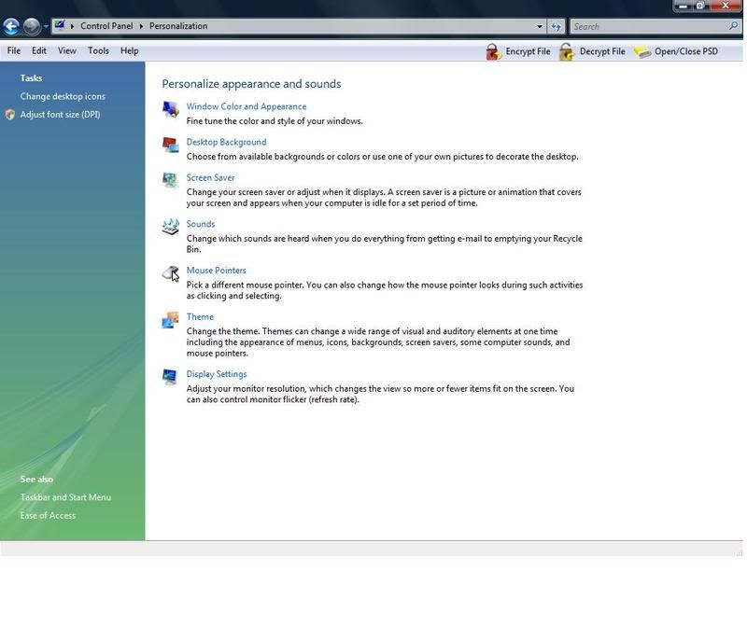This screenshot has width=747, height=641.
Task: Click the Screen Saver monitor icon
Action: (170, 180)
